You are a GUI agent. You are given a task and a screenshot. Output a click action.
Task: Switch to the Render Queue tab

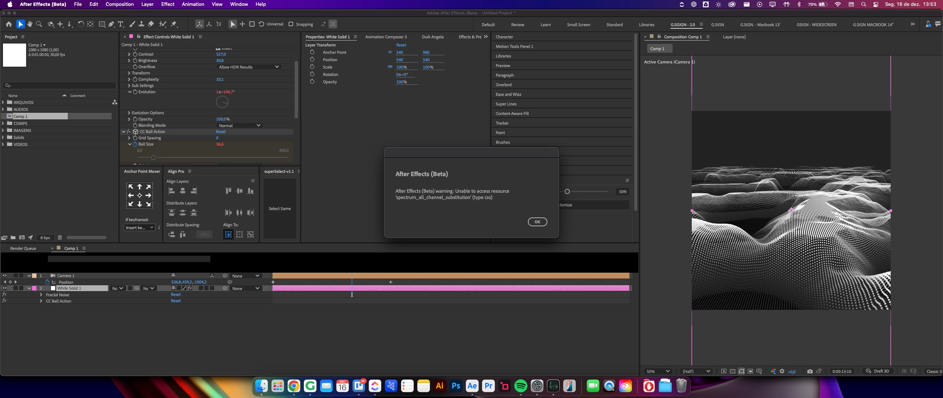23,248
